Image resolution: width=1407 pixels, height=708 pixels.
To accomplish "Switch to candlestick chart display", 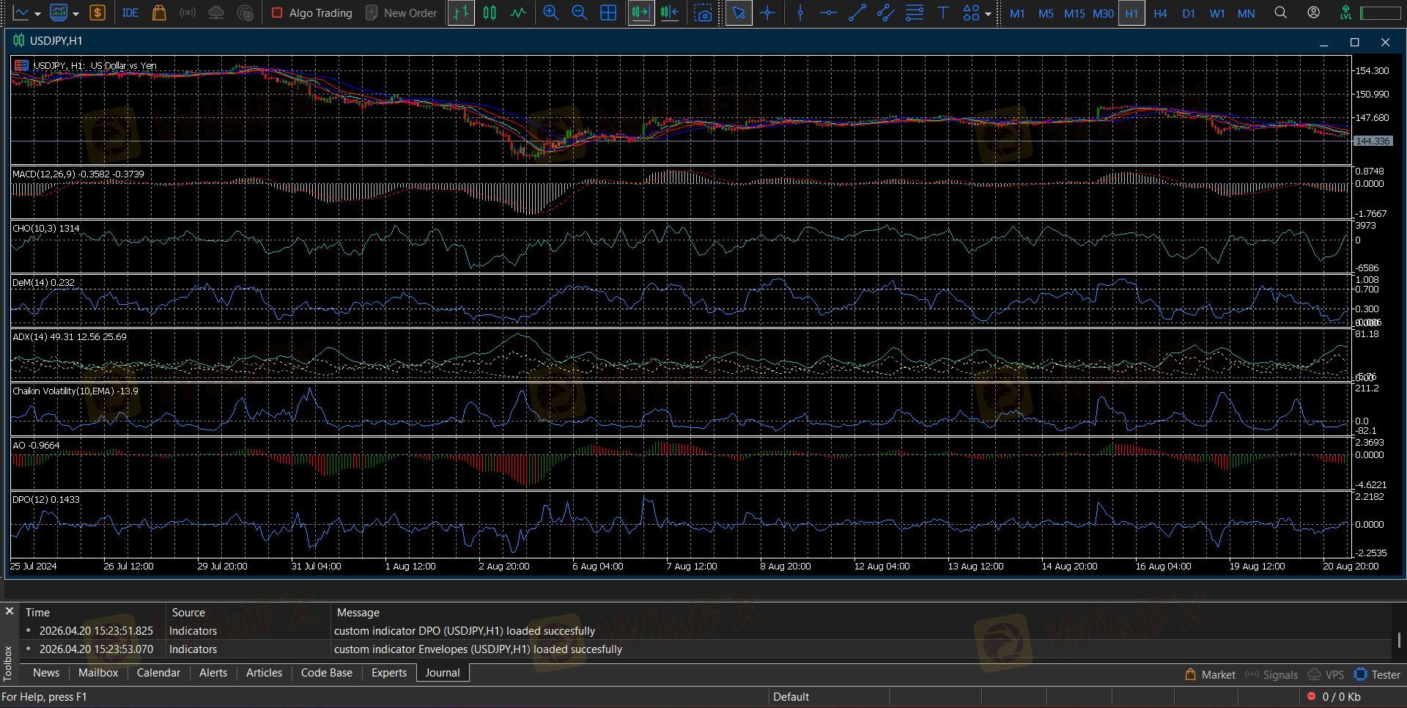I will click(490, 13).
